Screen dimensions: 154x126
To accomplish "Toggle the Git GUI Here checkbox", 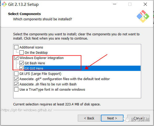I will click(22, 68).
